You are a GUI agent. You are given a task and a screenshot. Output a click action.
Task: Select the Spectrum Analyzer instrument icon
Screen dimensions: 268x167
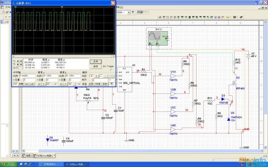click(204, 17)
